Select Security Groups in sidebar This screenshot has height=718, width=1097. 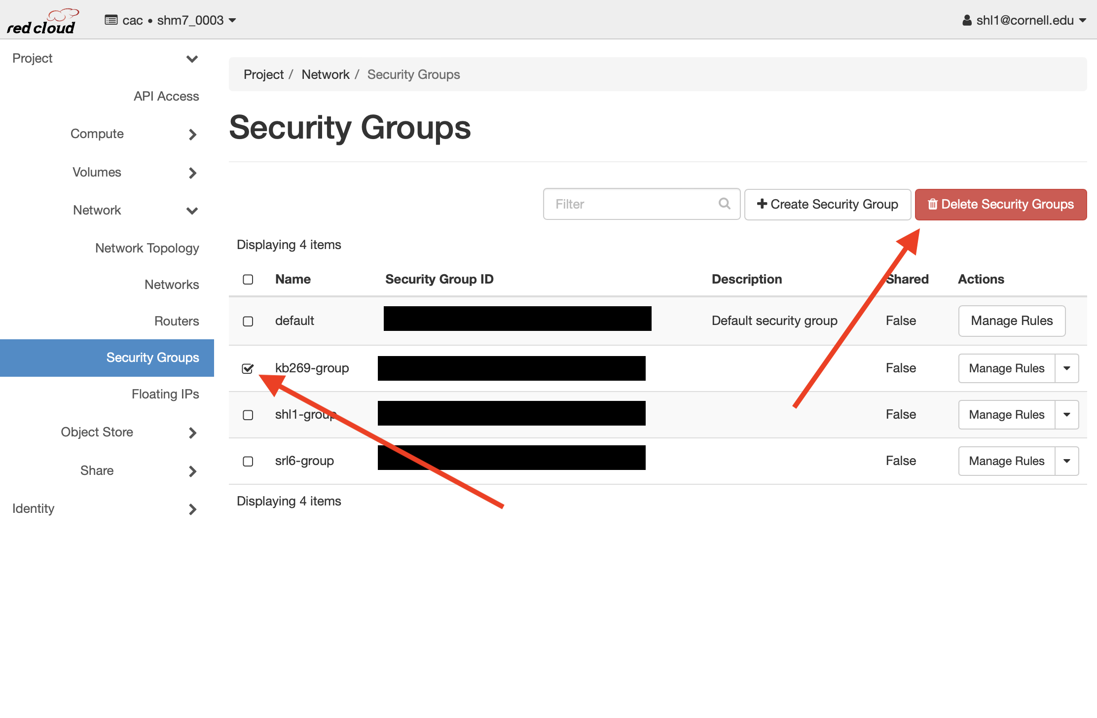pyautogui.click(x=107, y=358)
